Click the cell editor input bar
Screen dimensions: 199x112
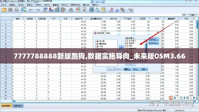(x=101, y=15)
